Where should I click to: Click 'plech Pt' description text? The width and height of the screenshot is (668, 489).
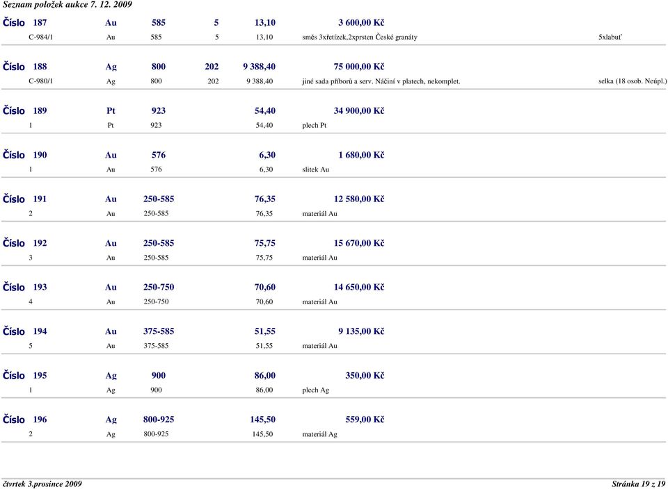[x=314, y=126]
